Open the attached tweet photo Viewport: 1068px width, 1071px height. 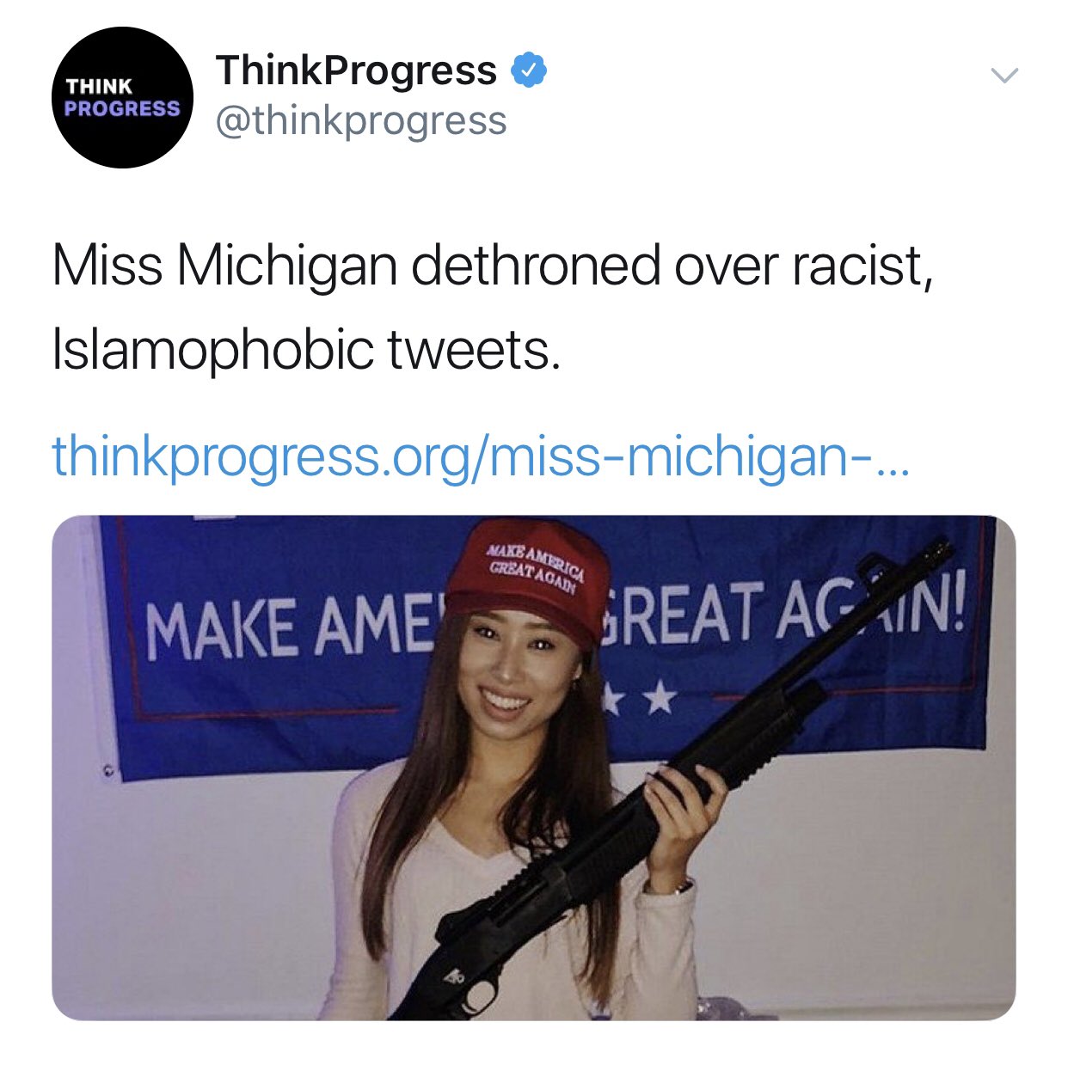click(534, 768)
